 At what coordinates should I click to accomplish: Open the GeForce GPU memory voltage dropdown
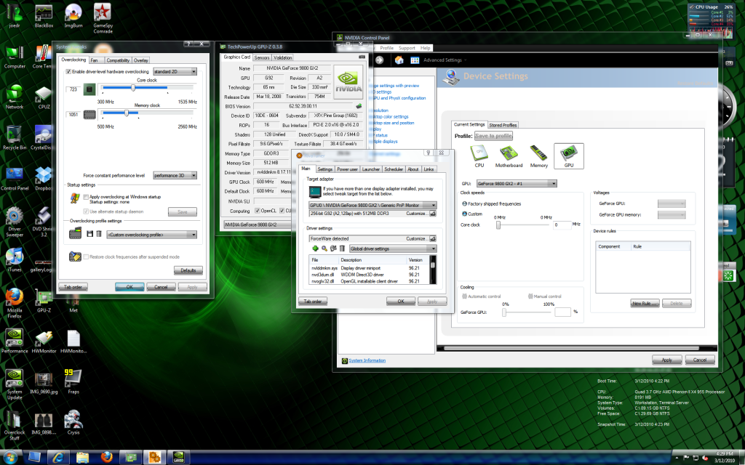click(672, 215)
